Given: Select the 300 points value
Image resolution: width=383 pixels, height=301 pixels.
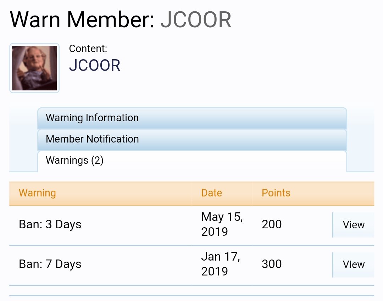Looking at the screenshot, I should (272, 264).
